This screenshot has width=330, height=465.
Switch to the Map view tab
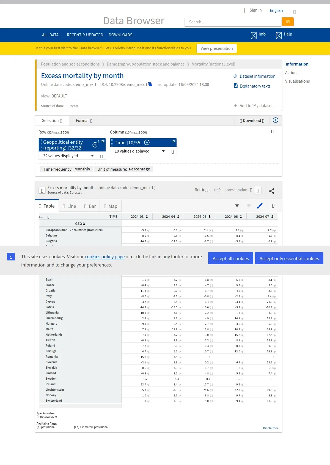click(111, 206)
